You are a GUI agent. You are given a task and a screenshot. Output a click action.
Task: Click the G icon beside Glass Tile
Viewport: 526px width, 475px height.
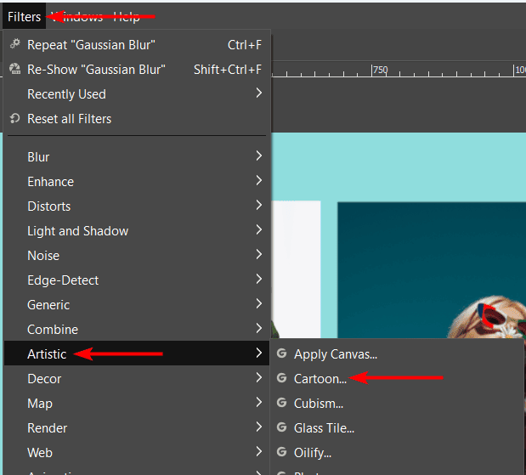282,427
